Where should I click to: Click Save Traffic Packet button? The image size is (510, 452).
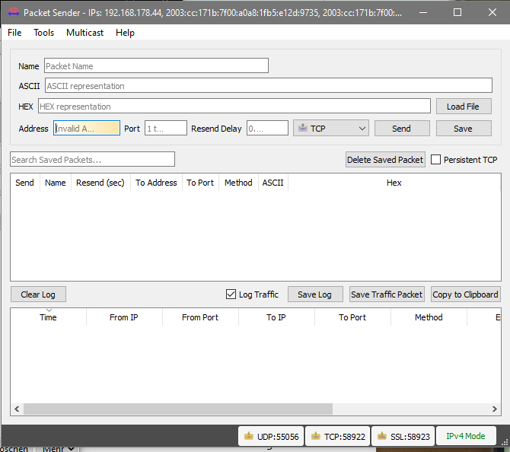(387, 294)
